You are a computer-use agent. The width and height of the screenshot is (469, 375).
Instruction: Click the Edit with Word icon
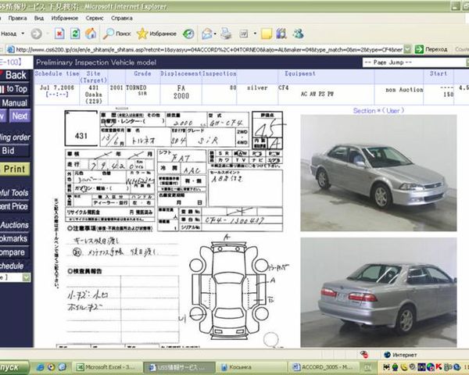tap(244, 34)
